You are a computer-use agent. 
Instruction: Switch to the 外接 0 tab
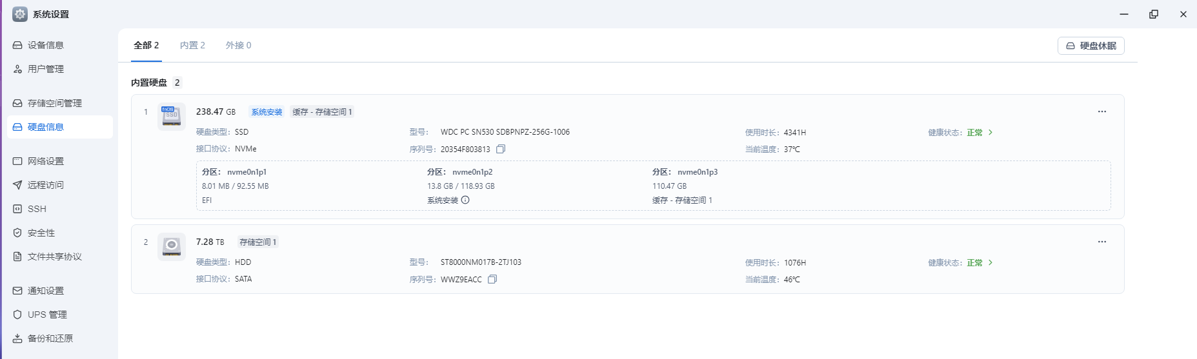point(239,45)
